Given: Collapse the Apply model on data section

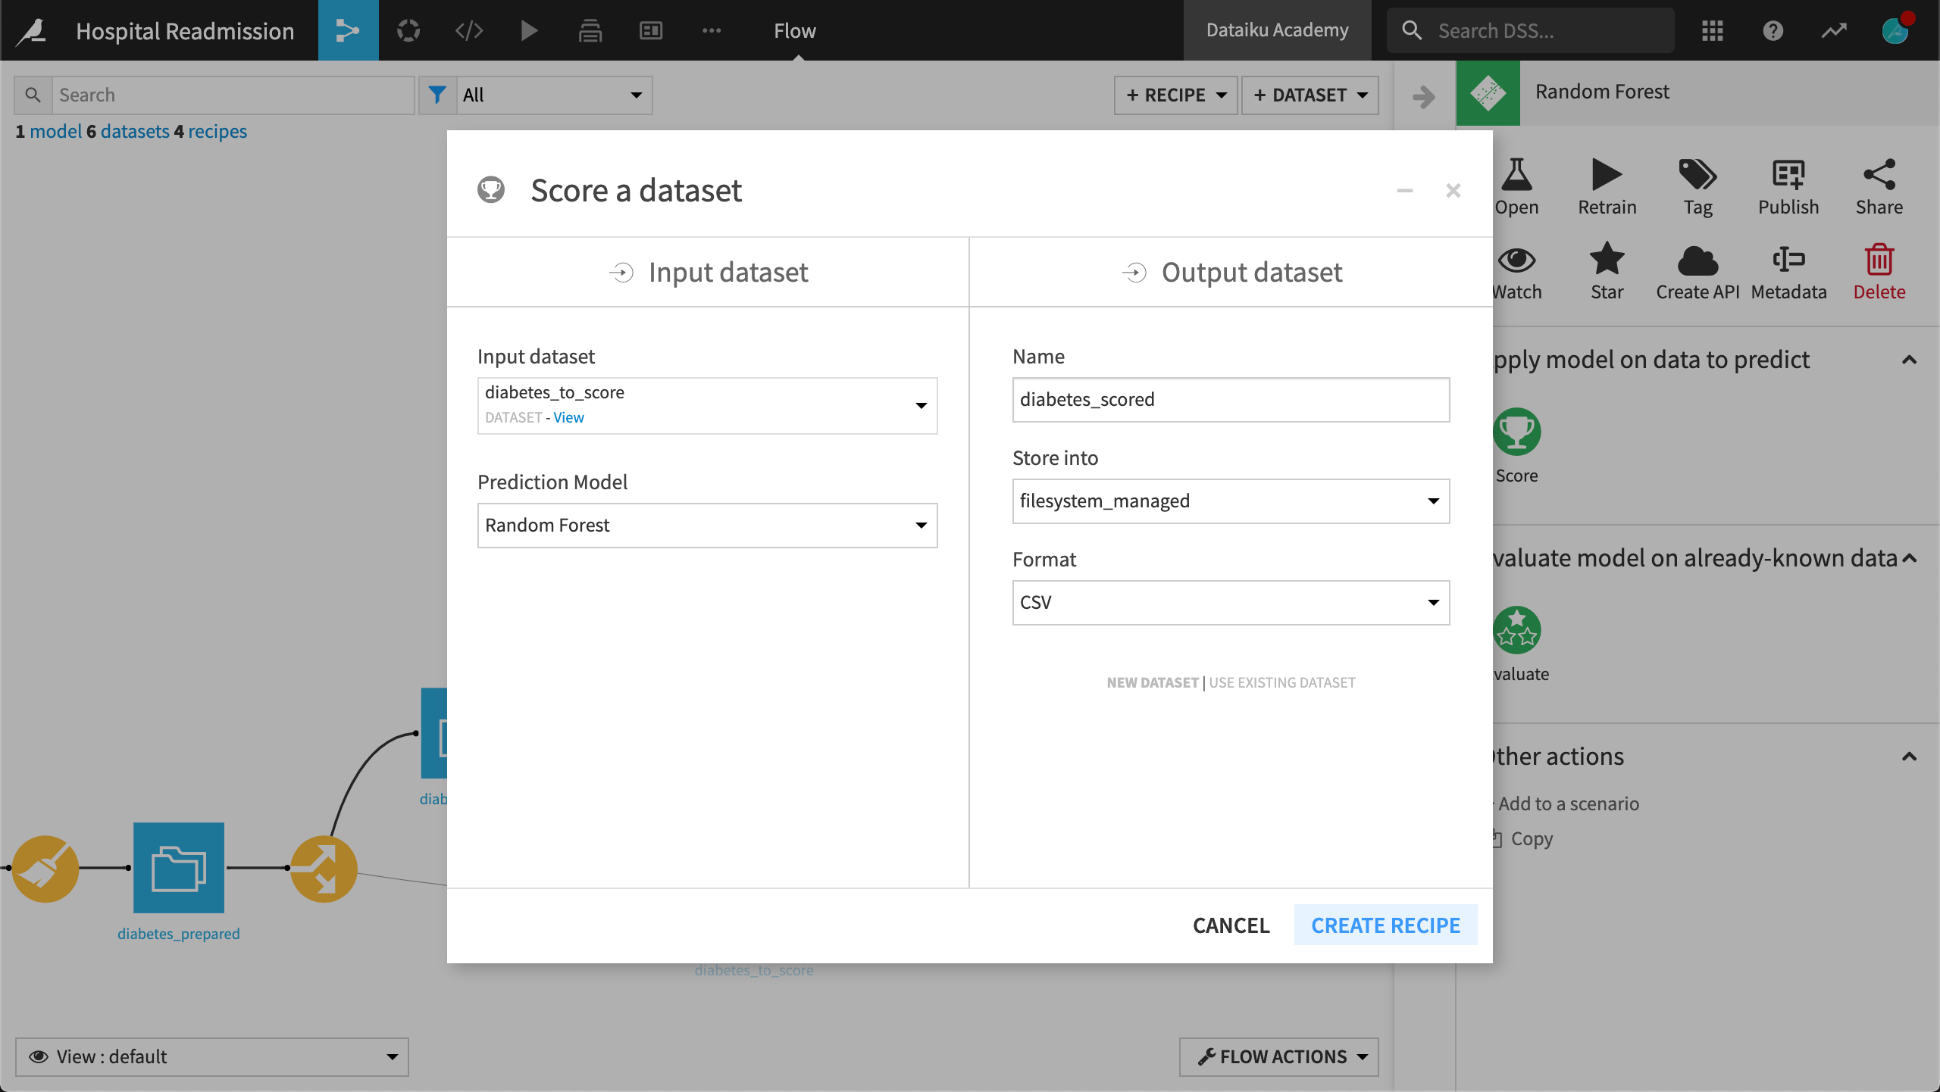Looking at the screenshot, I should point(1910,360).
